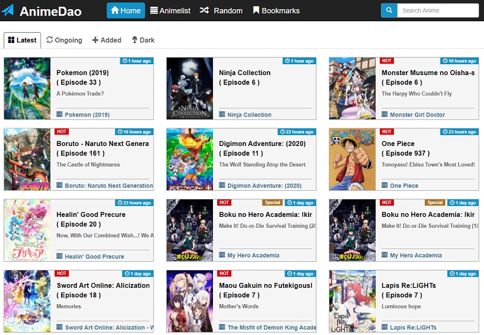
Task: Click HOT badge on Boruto card
Action: [x=62, y=131]
